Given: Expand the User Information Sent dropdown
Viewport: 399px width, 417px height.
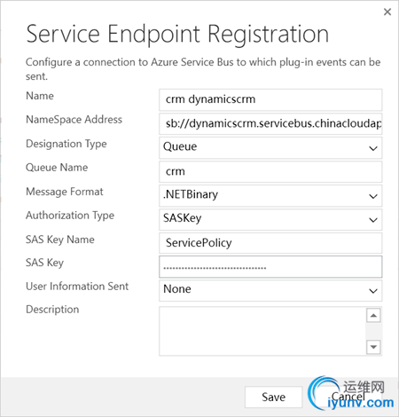Looking at the screenshot, I should pos(270,291).
